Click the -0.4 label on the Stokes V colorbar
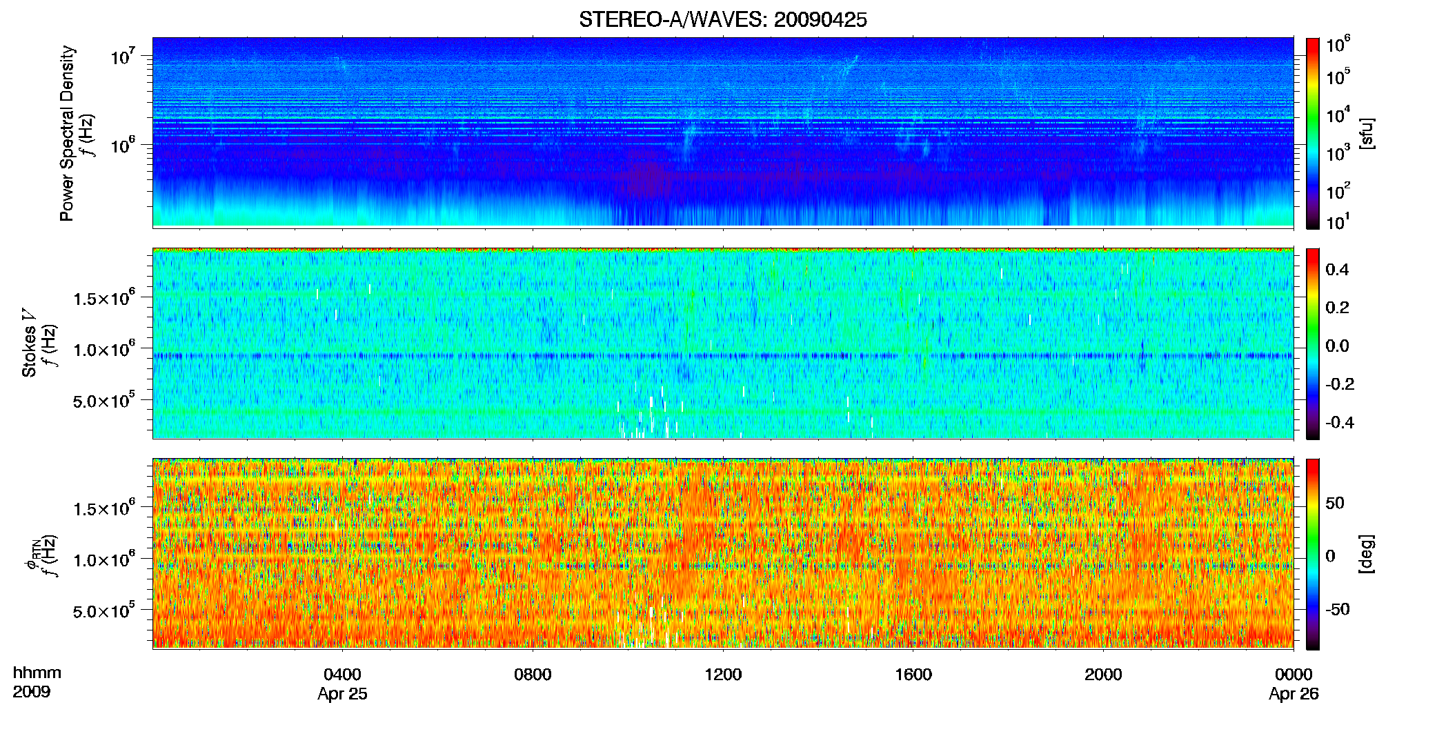Image resolution: width=1446 pixels, height=745 pixels. tap(1340, 422)
